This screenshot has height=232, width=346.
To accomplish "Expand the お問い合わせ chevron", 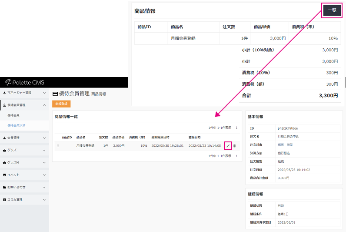I will tap(44, 187).
